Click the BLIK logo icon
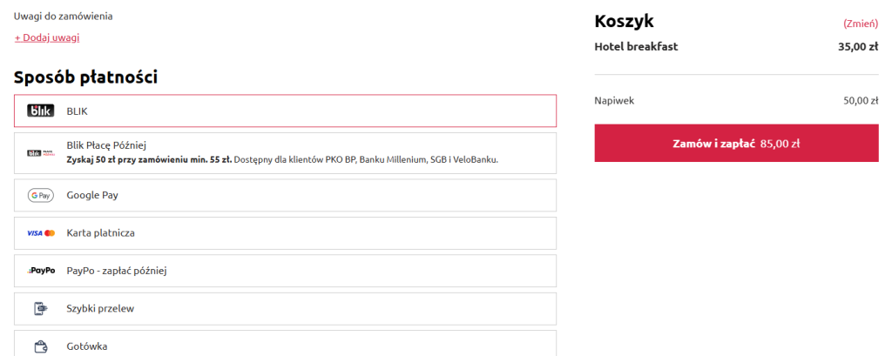This screenshot has height=356, width=892. pyautogui.click(x=41, y=111)
